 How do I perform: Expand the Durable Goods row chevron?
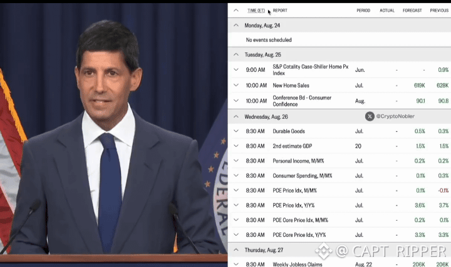pos(236,131)
